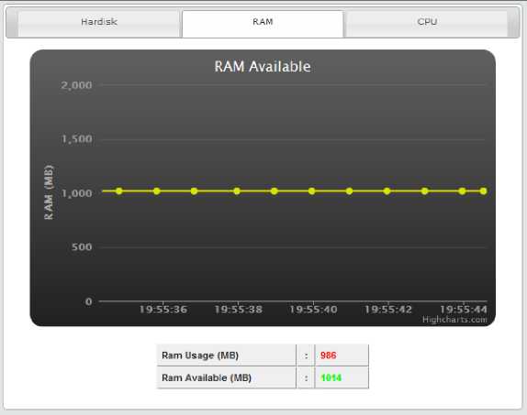
Task: Click the 500 y-axis label
Action: pyautogui.click(x=82, y=247)
